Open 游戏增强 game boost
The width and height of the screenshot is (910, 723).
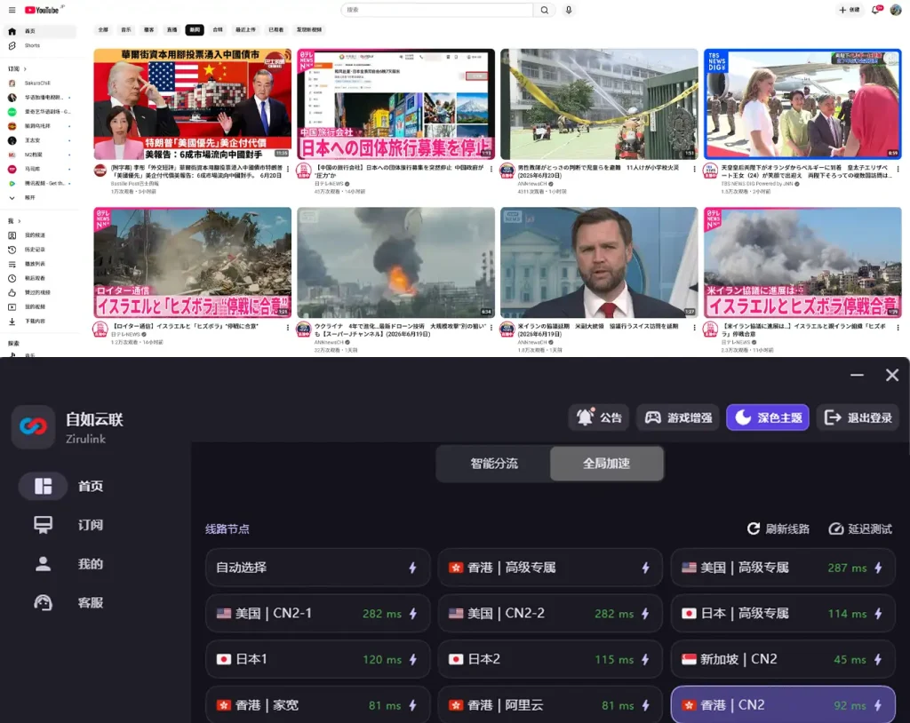click(678, 417)
